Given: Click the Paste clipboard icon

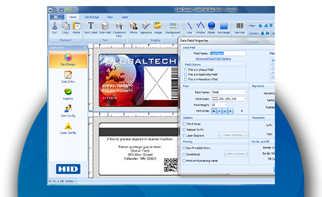Looking at the screenshot, I should point(76,26).
